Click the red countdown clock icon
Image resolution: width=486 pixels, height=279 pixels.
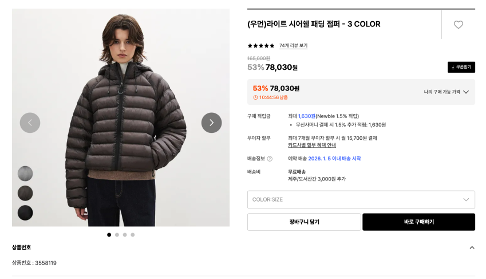point(255,97)
